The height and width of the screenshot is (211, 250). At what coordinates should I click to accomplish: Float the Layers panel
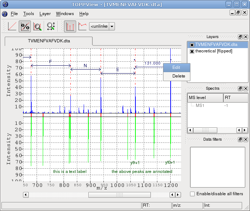pos(240,37)
